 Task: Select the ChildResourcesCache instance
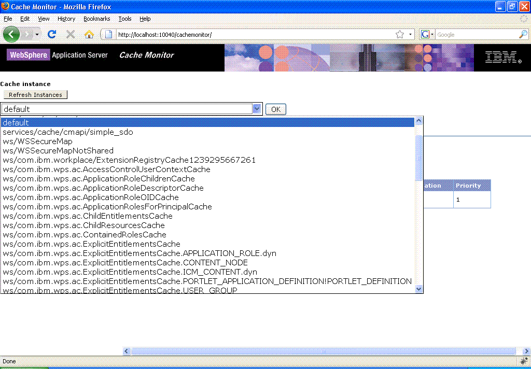pyautogui.click(x=207, y=225)
